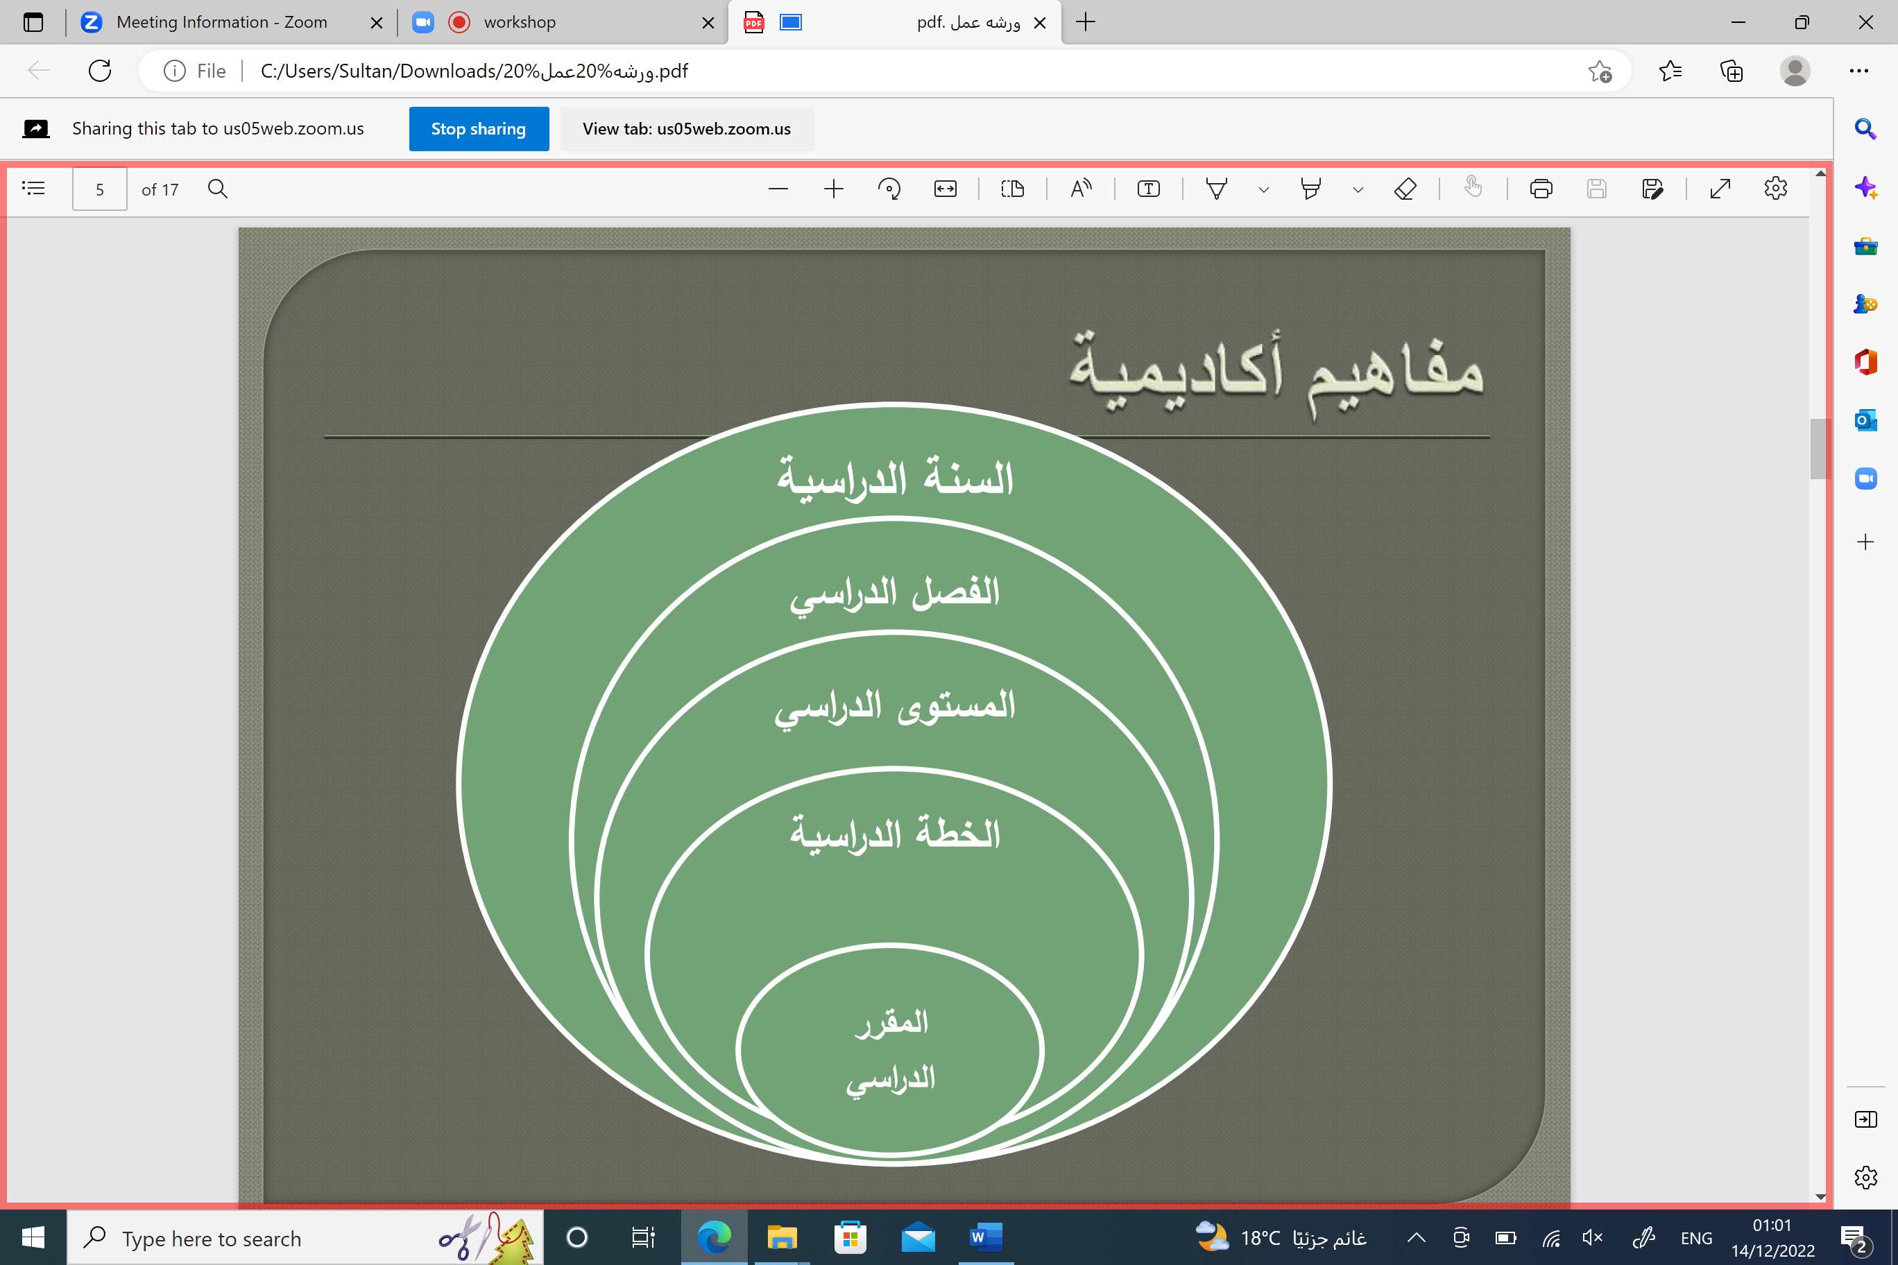Toggle the Page view layout button

tap(1012, 189)
